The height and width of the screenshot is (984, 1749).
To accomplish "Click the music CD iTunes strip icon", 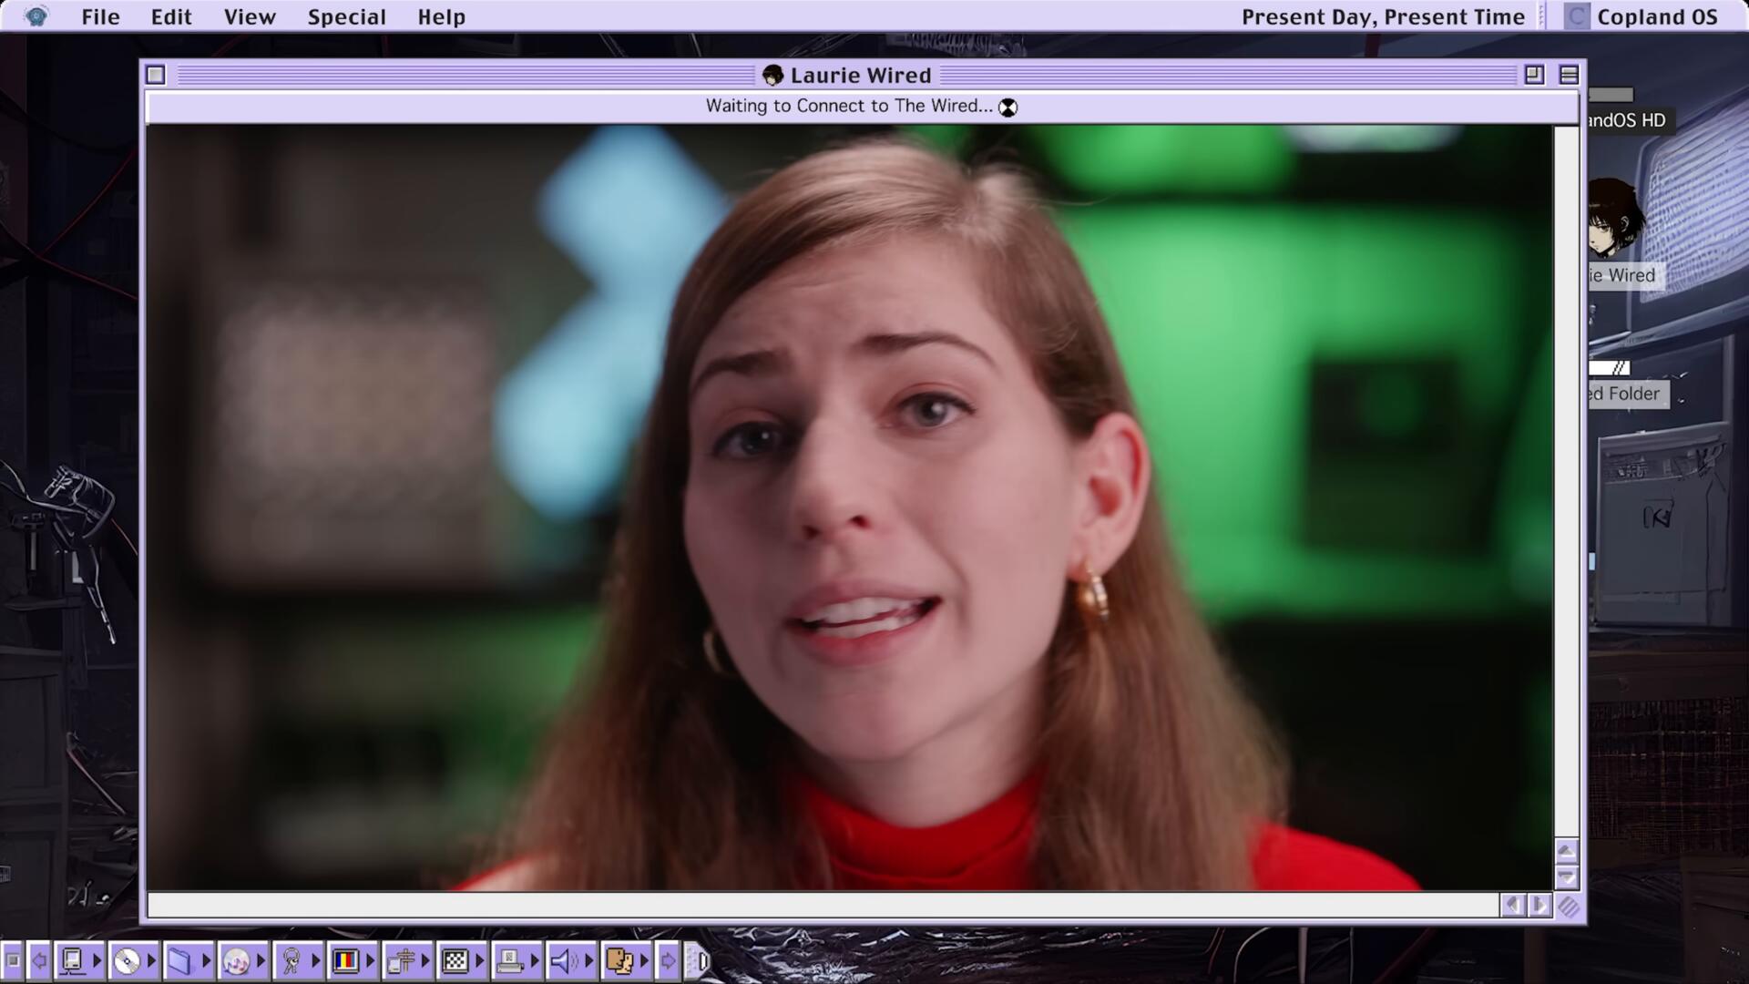I will point(236,960).
